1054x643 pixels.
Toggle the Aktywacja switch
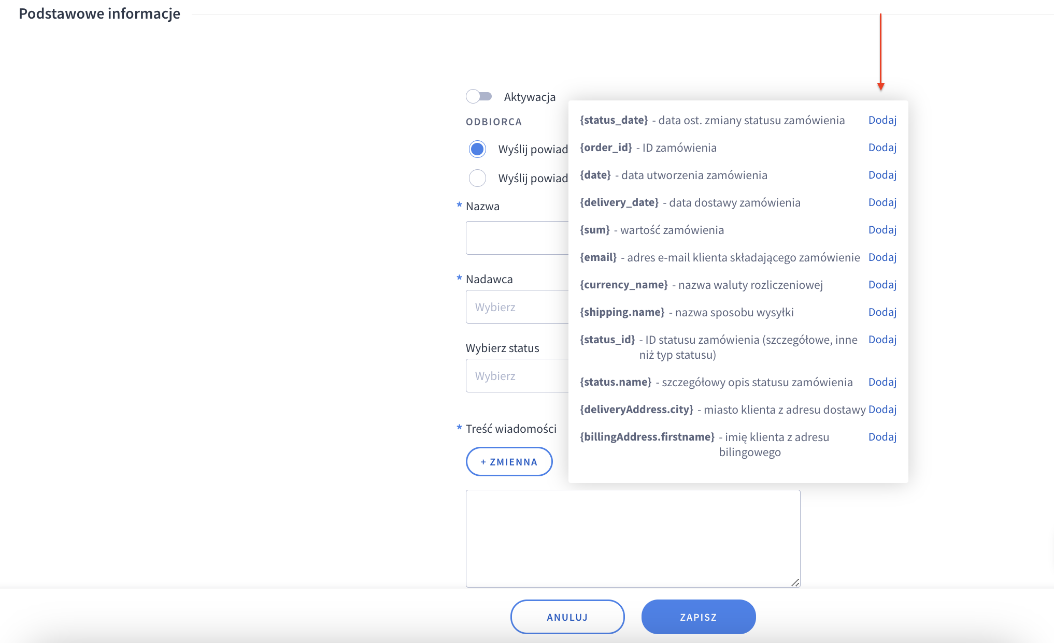pos(479,96)
